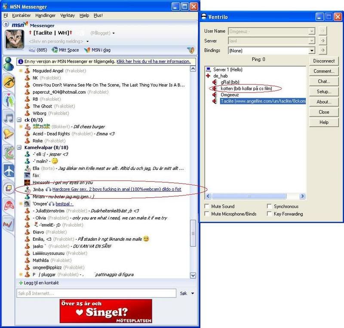Viewport: 344px width, 328px height.
Task: Open the airplane travel sidebar tab
Action: click(9, 171)
